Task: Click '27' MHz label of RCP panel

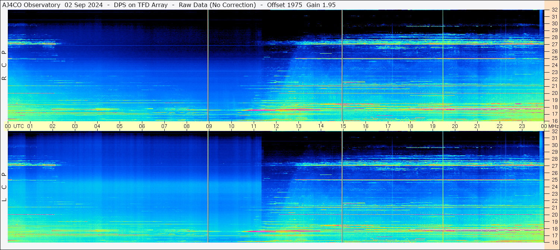Action: tap(554, 44)
